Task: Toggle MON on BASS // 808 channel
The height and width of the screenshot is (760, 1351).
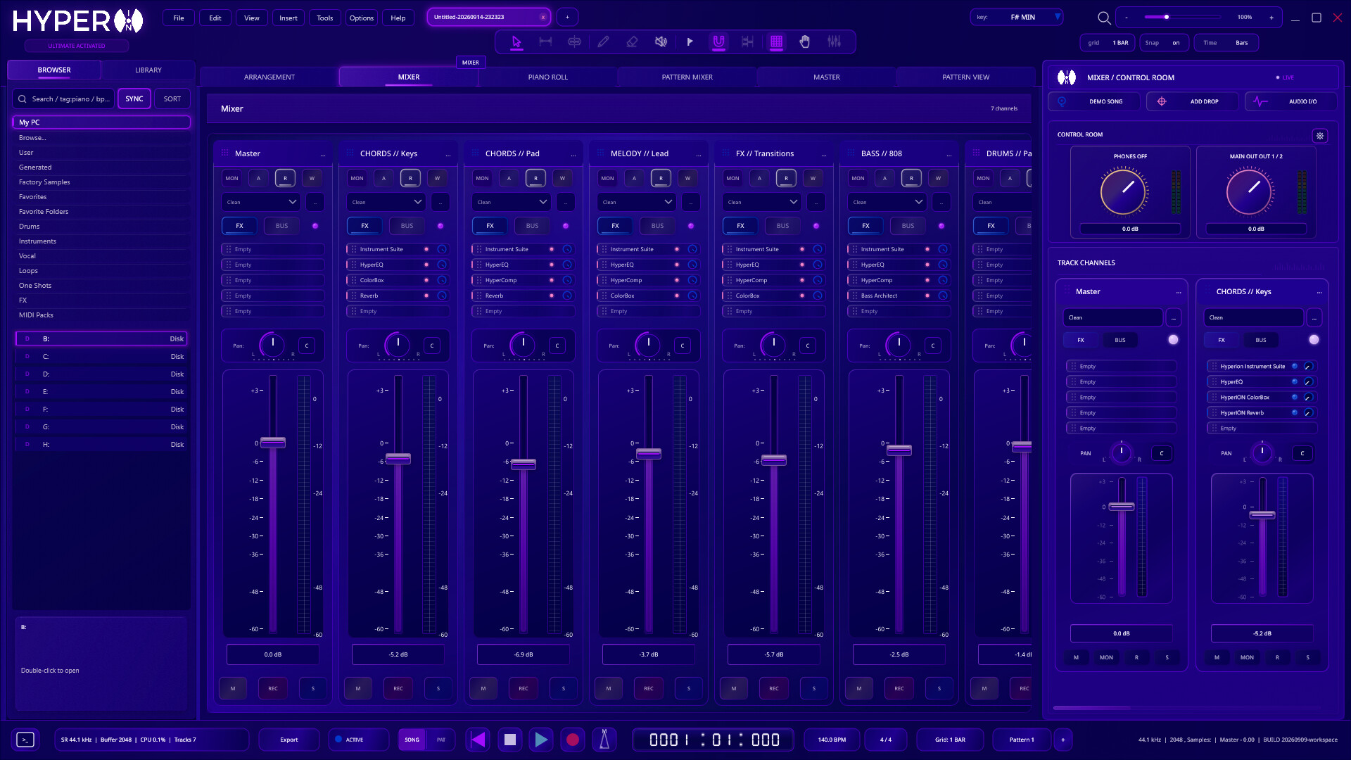Action: (858, 178)
